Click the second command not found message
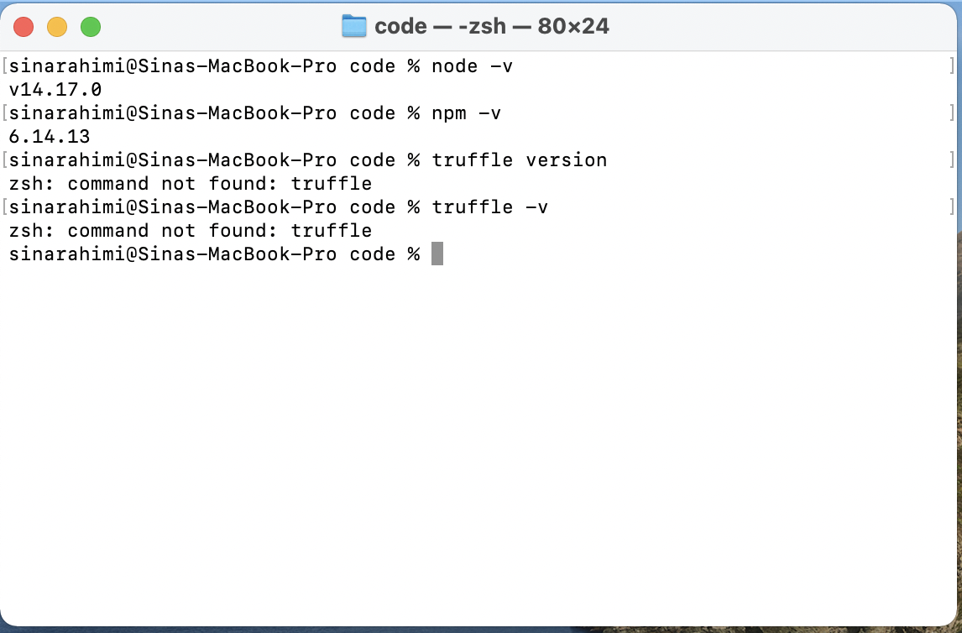The image size is (962, 633). point(190,230)
